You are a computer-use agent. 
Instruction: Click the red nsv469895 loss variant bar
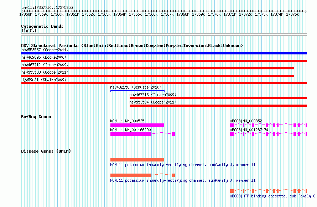164,61
